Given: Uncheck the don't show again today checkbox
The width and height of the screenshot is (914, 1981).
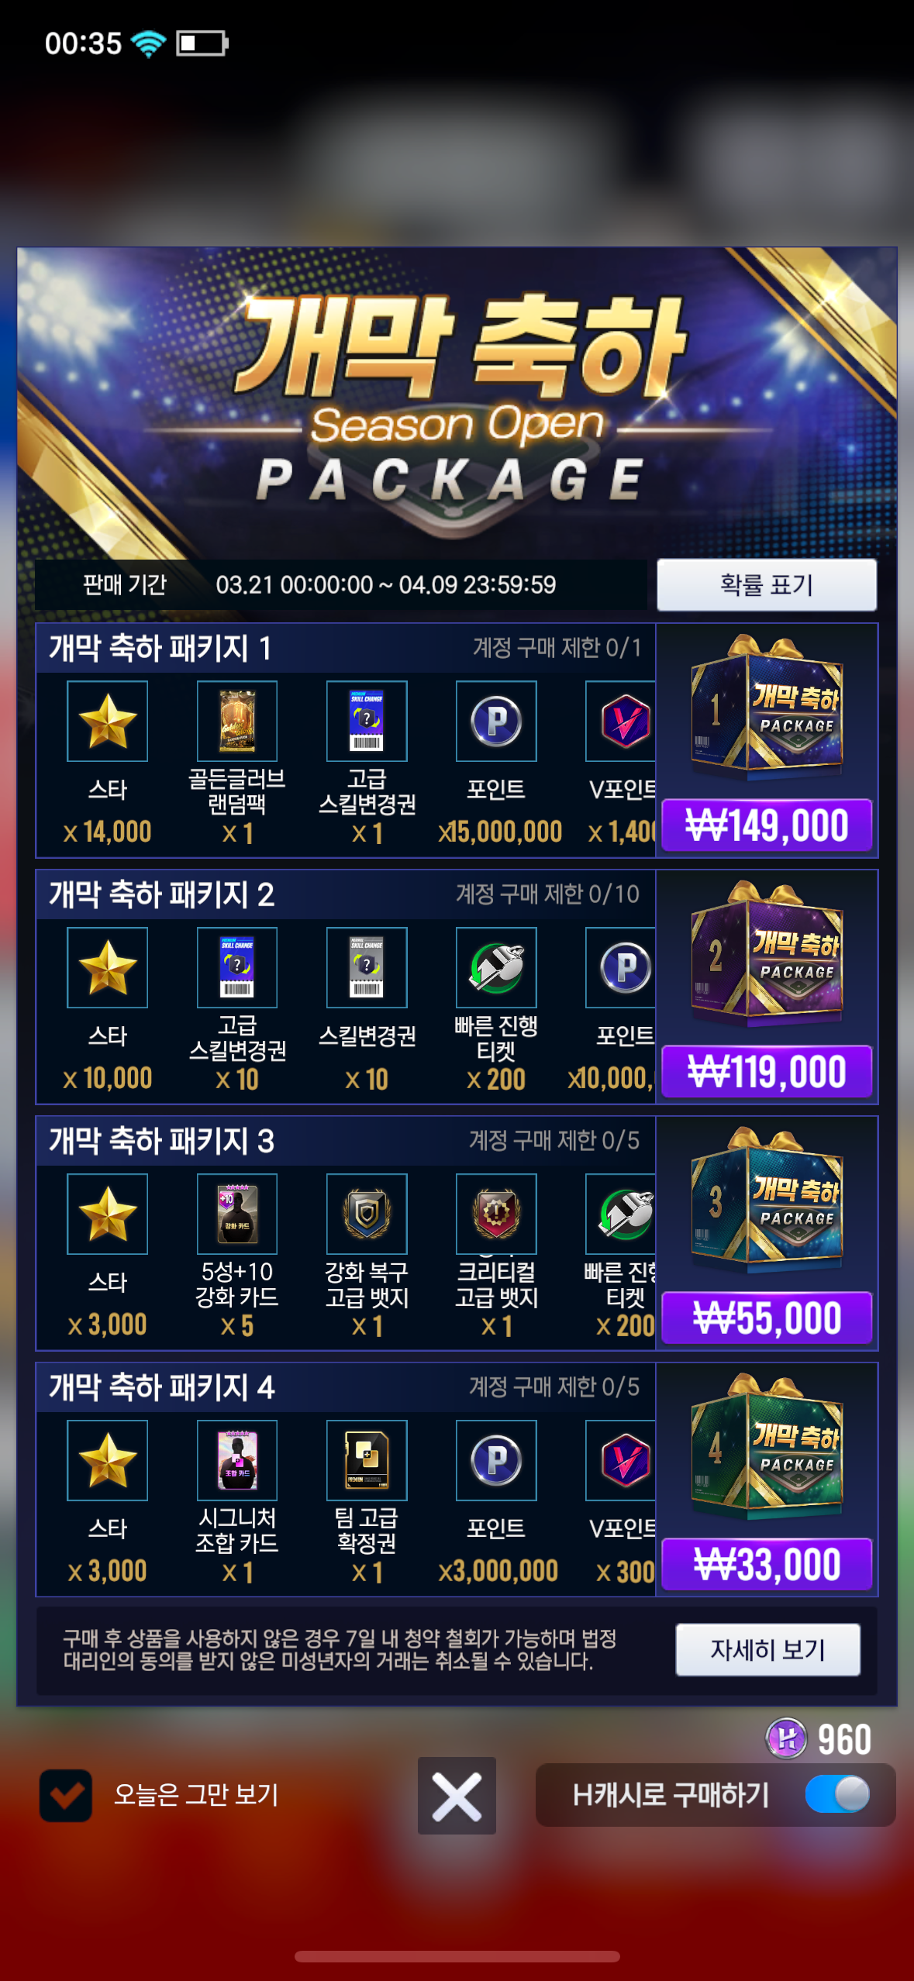Looking at the screenshot, I should 66,1795.
